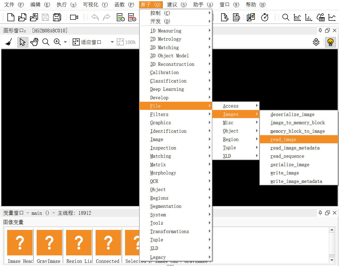Viewport: 339px width, 266px height.
Task: Pin the graphics window panel
Action: click(x=320, y=30)
